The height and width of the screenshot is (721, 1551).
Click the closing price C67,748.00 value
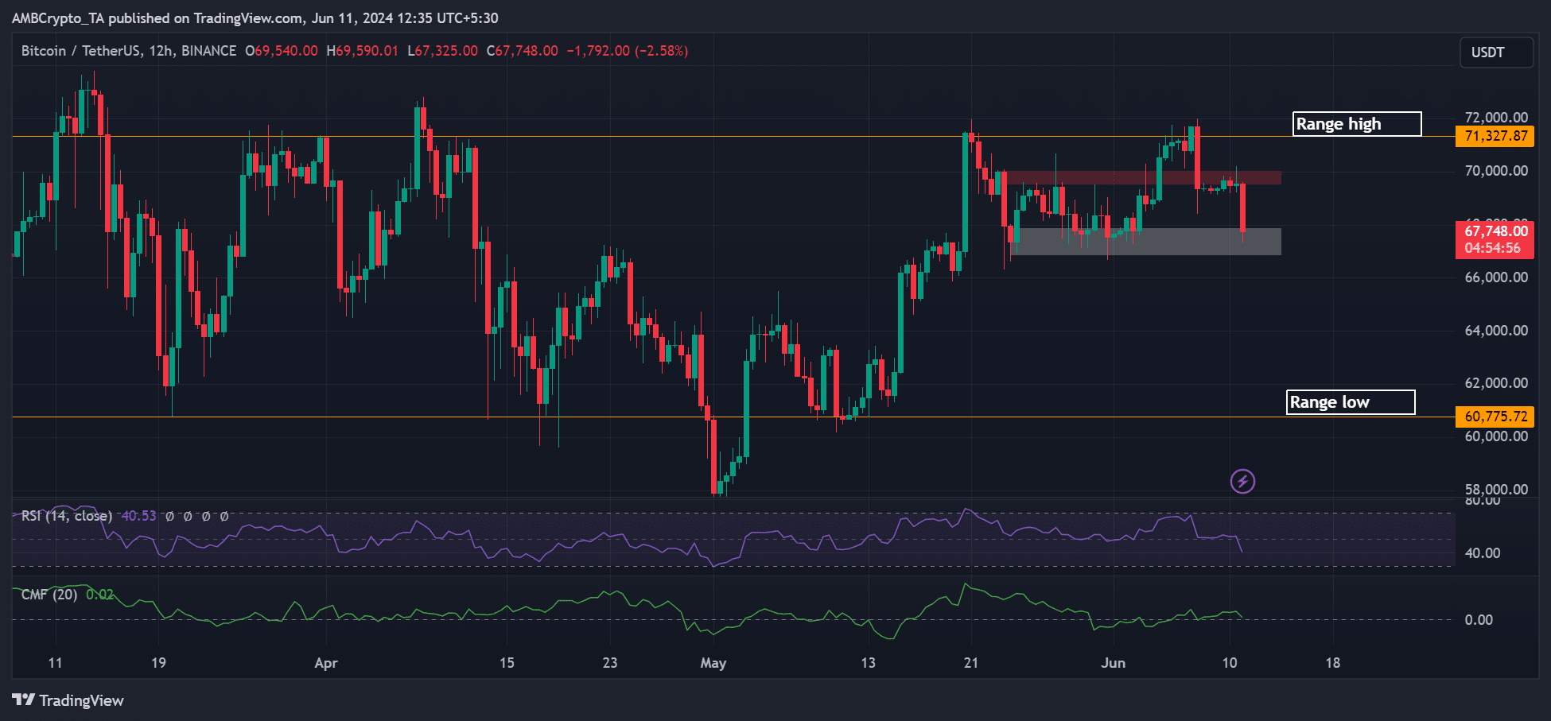[523, 51]
